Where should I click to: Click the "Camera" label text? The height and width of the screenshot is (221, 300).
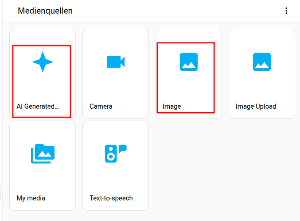[101, 107]
